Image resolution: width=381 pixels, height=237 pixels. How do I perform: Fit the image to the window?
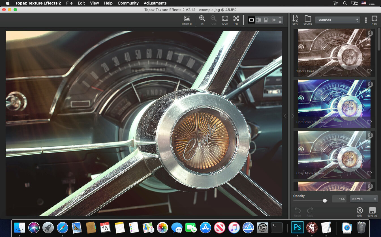pos(236,20)
